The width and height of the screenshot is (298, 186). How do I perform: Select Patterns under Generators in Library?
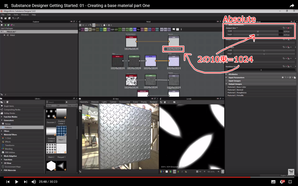click(22, 127)
